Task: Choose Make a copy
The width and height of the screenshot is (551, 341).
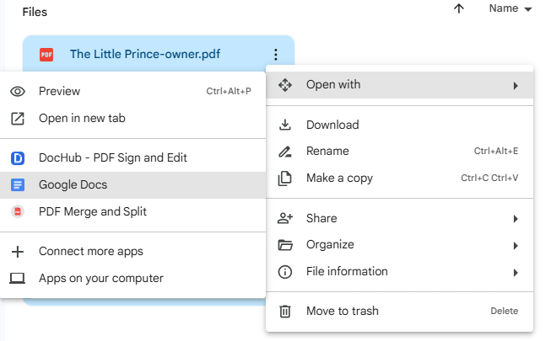Action: pyautogui.click(x=400, y=178)
